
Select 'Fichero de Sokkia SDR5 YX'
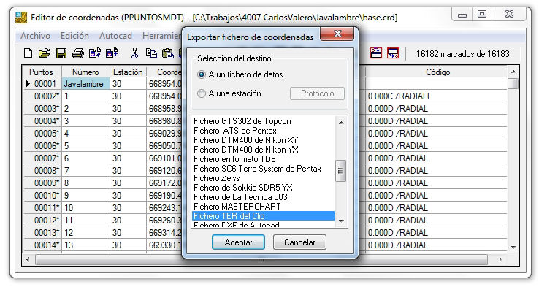[263, 188]
